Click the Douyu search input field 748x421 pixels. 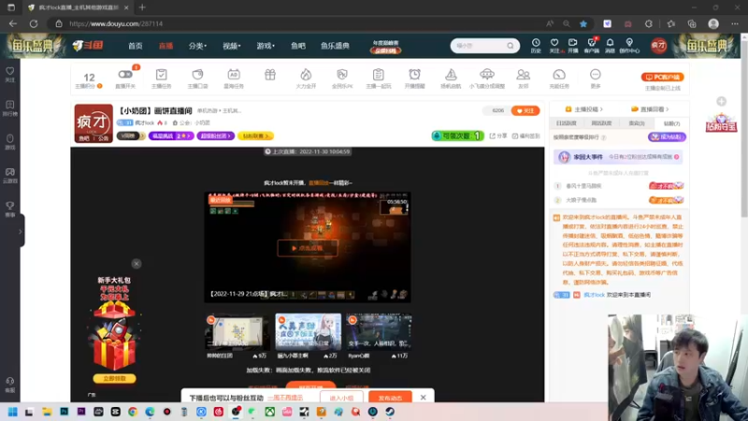[x=479, y=46]
